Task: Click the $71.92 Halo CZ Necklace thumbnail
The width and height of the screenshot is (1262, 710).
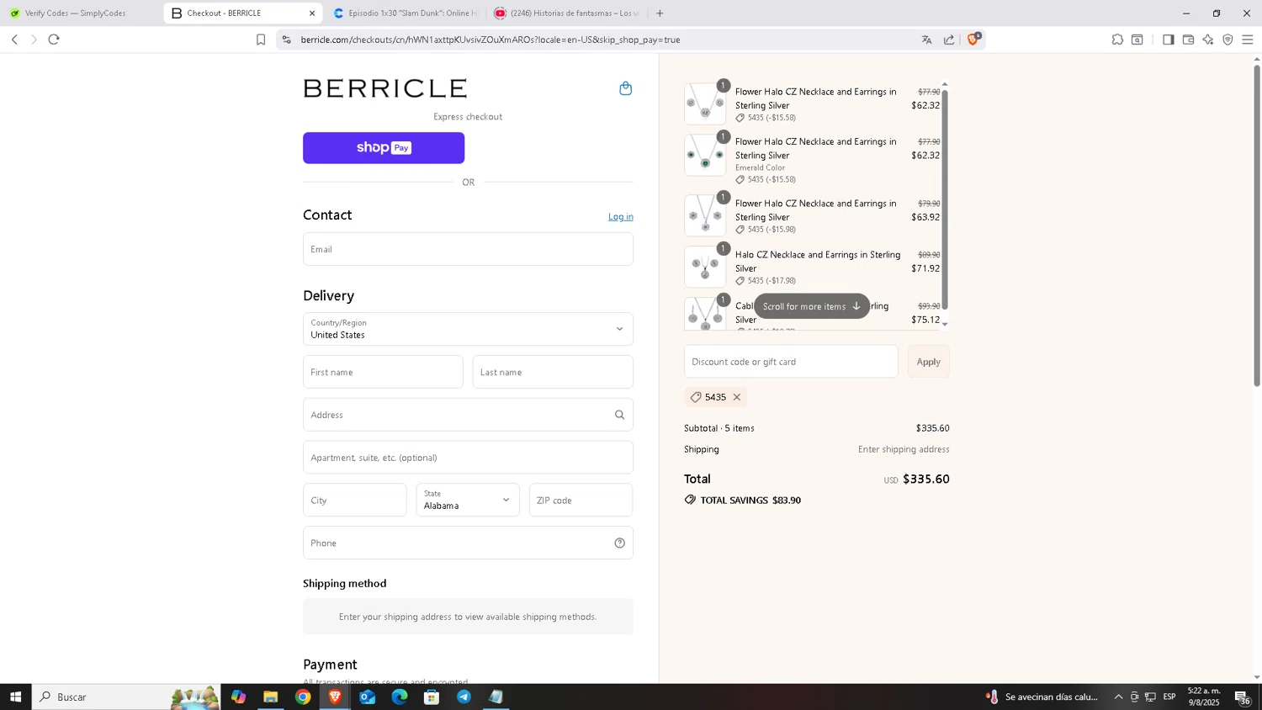Action: tap(705, 267)
